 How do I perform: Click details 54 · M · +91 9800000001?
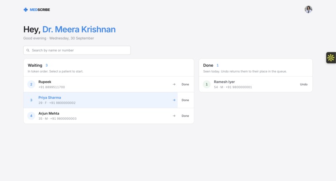click(x=233, y=87)
